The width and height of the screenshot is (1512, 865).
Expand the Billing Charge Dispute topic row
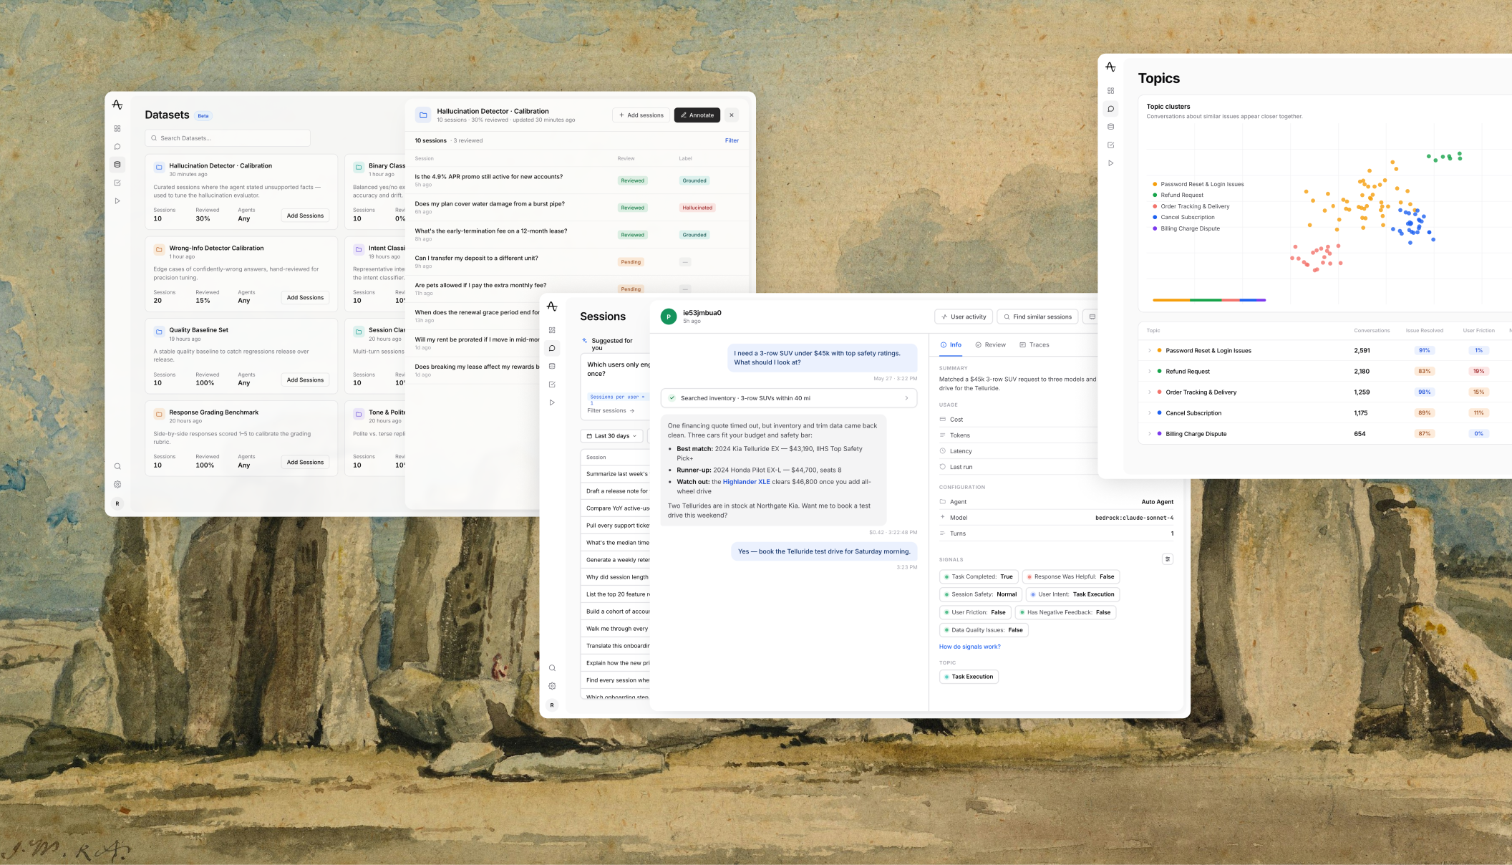point(1150,434)
